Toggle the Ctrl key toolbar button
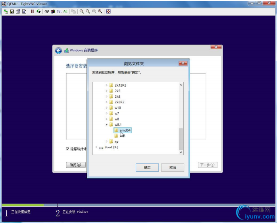 point(59,12)
